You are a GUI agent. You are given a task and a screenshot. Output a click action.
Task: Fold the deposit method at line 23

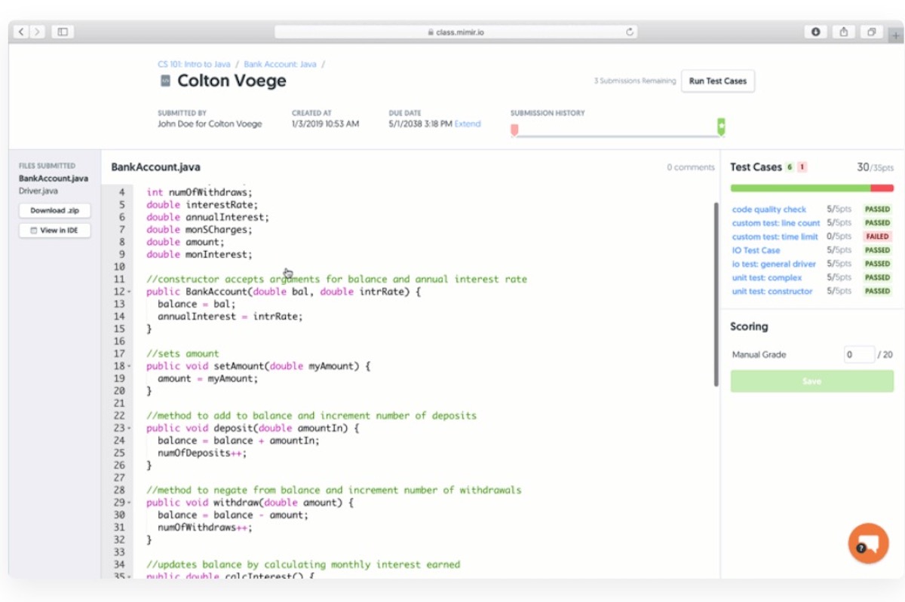[x=129, y=429]
